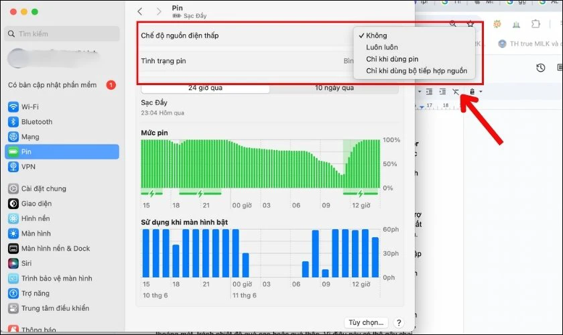Click clear formatting icon in document toolbar
Image resolution: width=563 pixels, height=335 pixels.
click(x=456, y=92)
